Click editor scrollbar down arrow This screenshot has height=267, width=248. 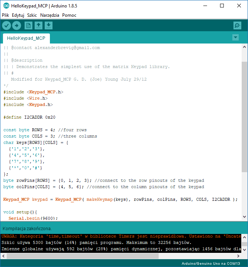(x=244, y=217)
